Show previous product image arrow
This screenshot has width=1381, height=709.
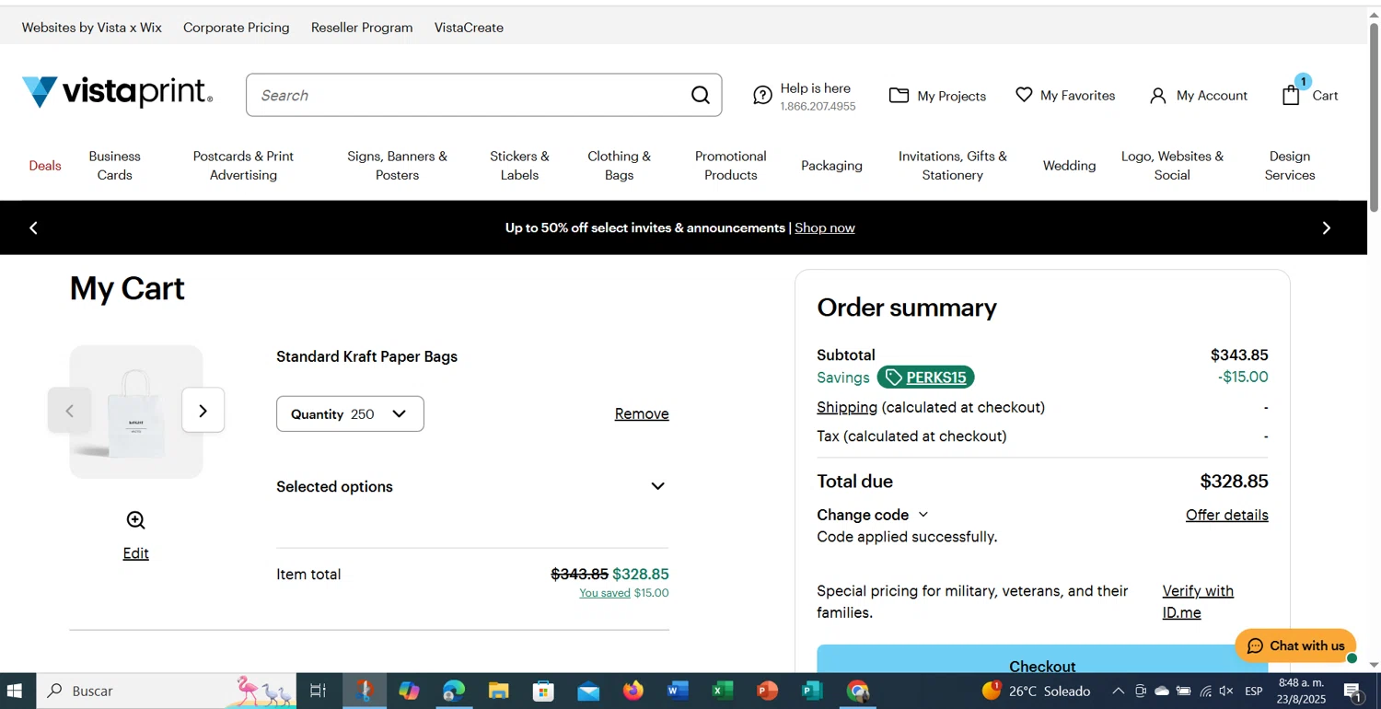[x=69, y=411]
